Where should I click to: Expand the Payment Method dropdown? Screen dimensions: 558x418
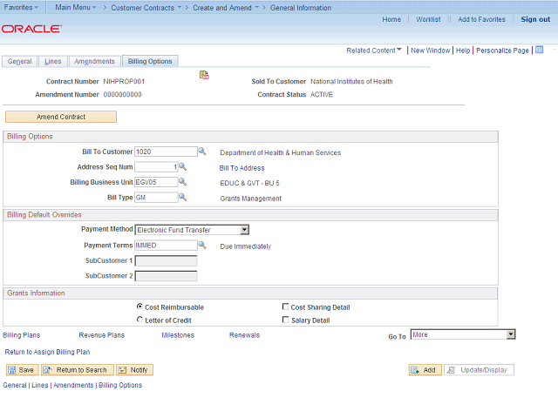(245, 230)
